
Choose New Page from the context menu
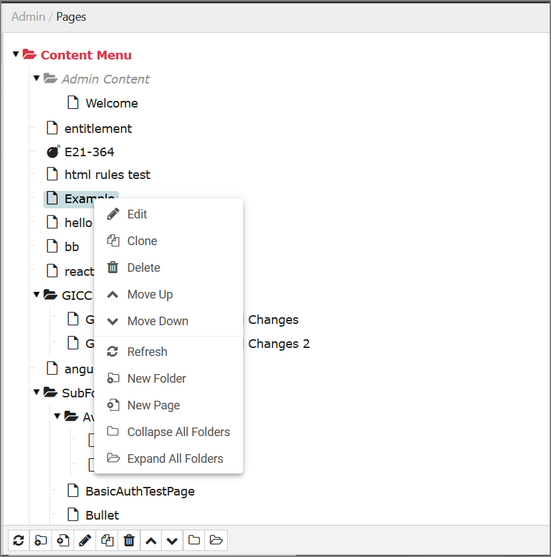169,405
